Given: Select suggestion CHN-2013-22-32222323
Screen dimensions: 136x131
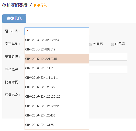Looking at the screenshot, I should coord(57,40).
